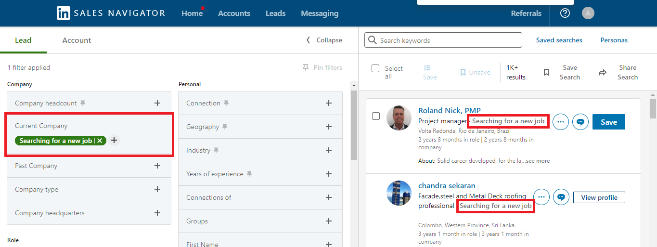657x247 pixels.
Task: Click the search magnifier icon
Action: pyautogui.click(x=372, y=40)
